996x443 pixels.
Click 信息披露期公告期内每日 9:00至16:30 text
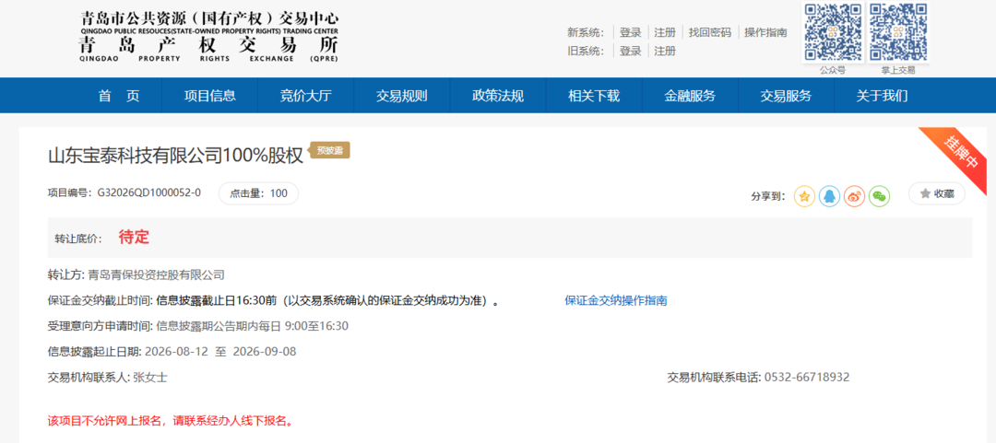coord(252,326)
